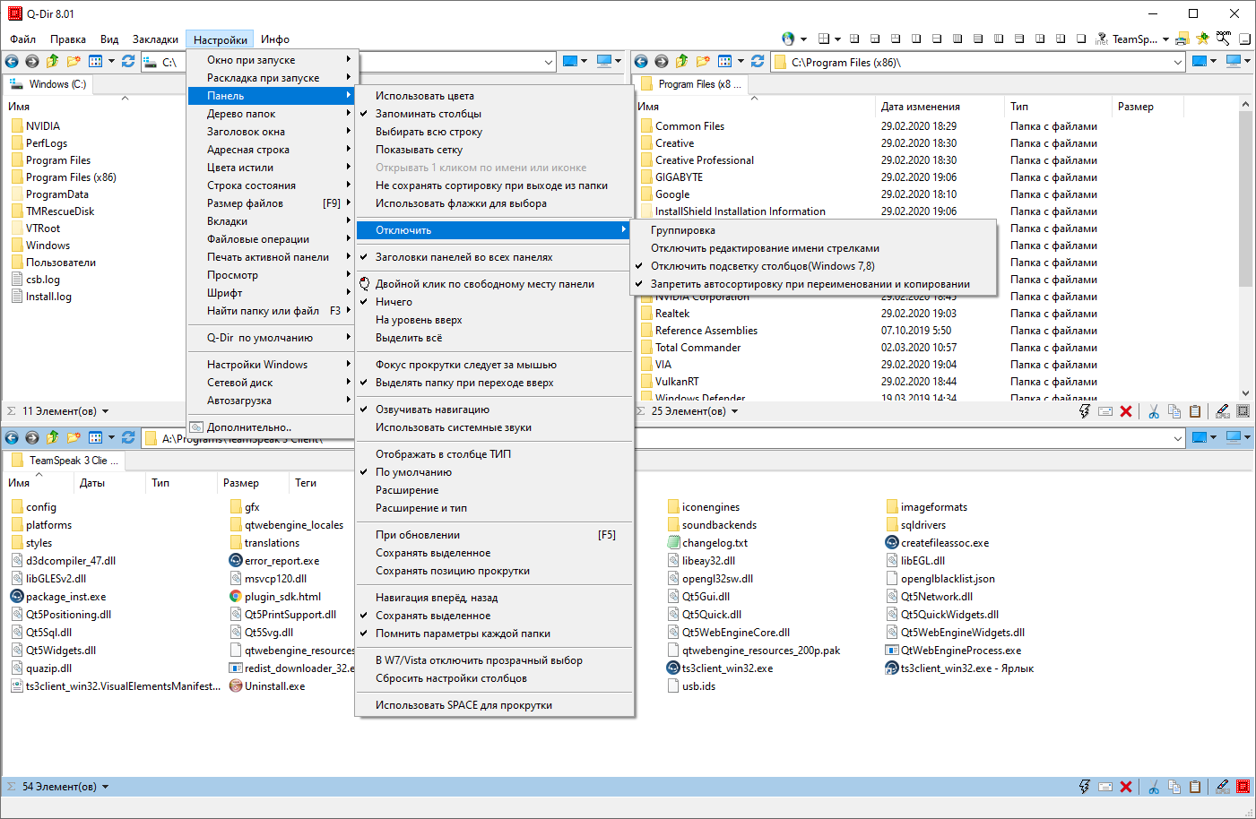Click the refresh icon in the C:\ panel toolbar

(x=128, y=61)
